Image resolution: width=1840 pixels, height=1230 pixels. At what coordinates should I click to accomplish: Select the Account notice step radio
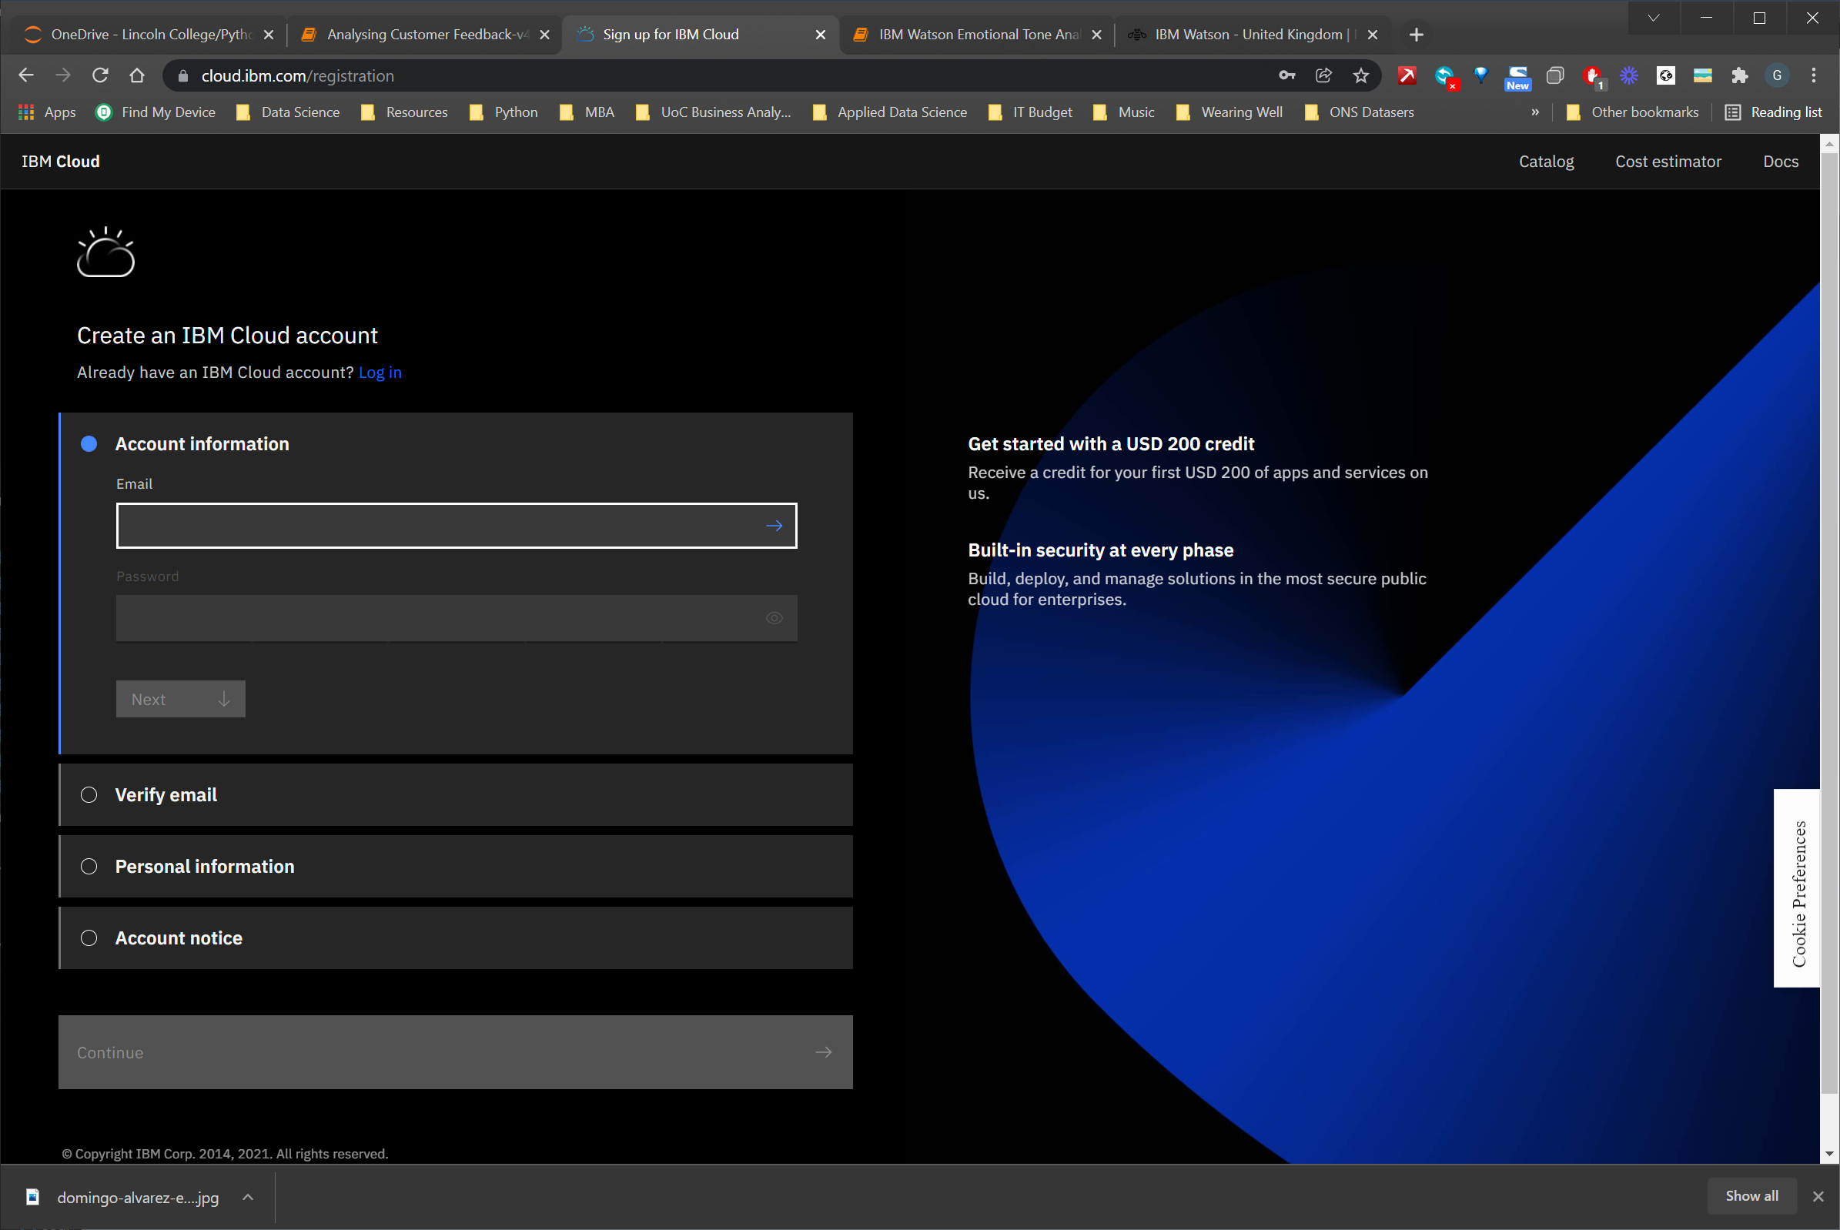[89, 938]
